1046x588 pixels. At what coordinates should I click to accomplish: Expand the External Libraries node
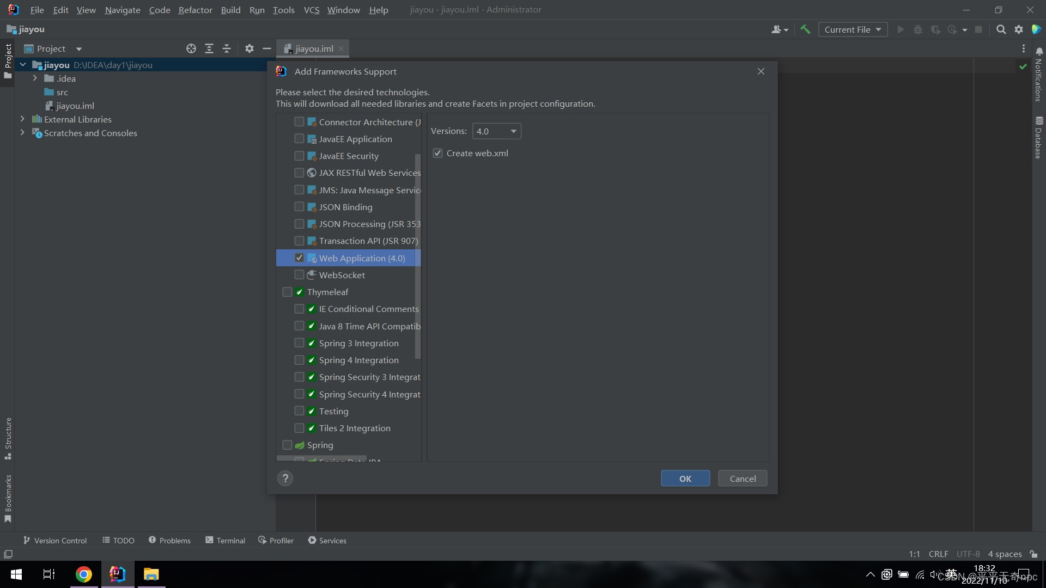[x=22, y=119]
